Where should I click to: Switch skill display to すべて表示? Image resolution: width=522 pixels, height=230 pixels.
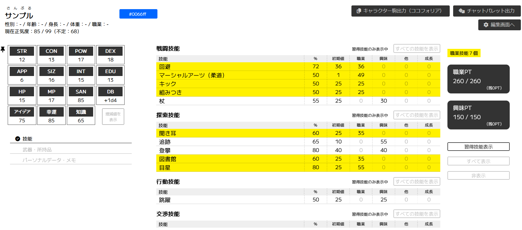478,161
